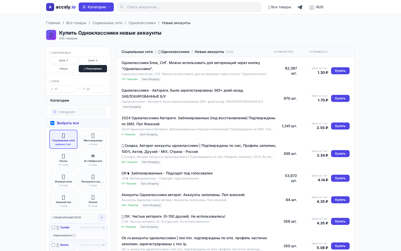Select the Игровая зона category tile
The image size is (401, 251).
(x=63, y=180)
